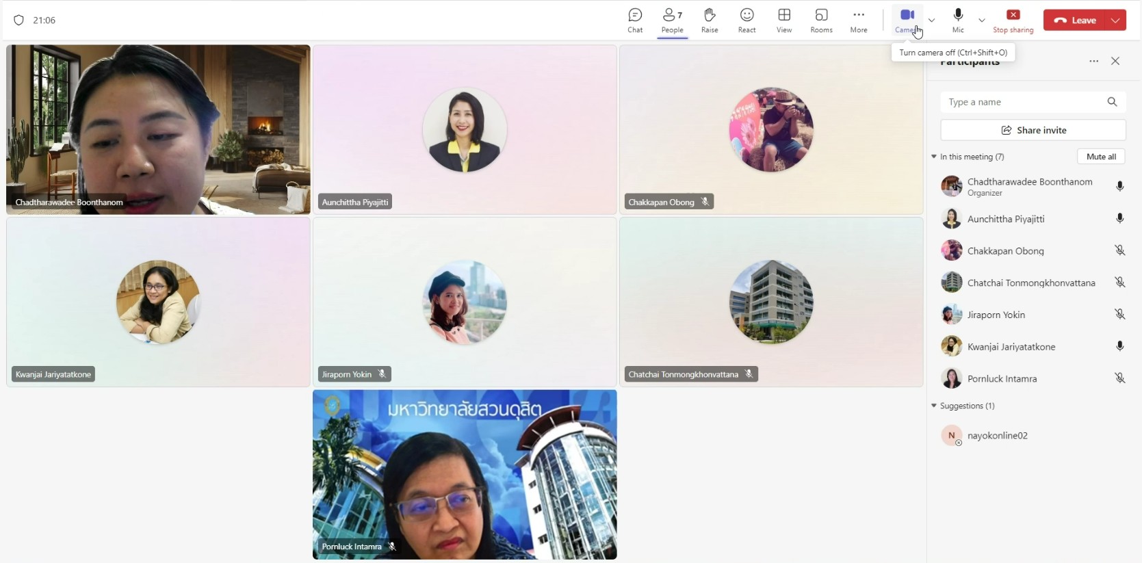Viewport: 1142px width, 563px height.
Task: Click the search magnifier icon
Action: [x=1112, y=102]
